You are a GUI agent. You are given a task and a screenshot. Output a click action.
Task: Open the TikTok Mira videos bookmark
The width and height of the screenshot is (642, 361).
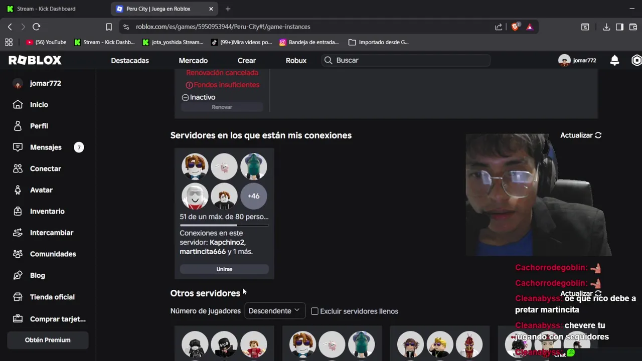coord(241,42)
